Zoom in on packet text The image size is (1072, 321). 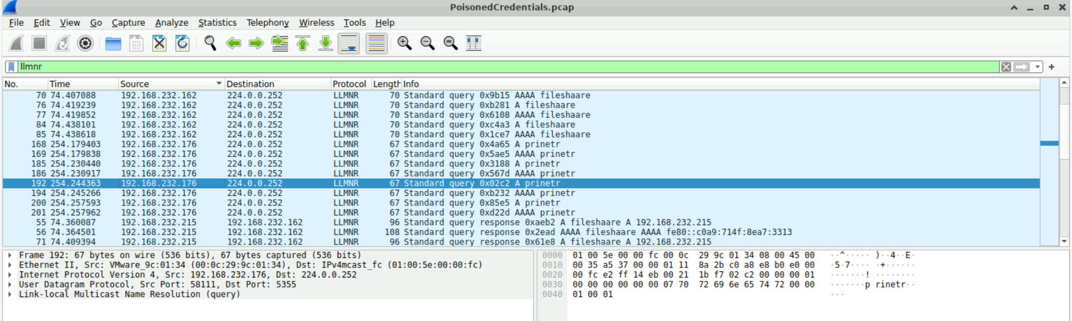point(404,44)
